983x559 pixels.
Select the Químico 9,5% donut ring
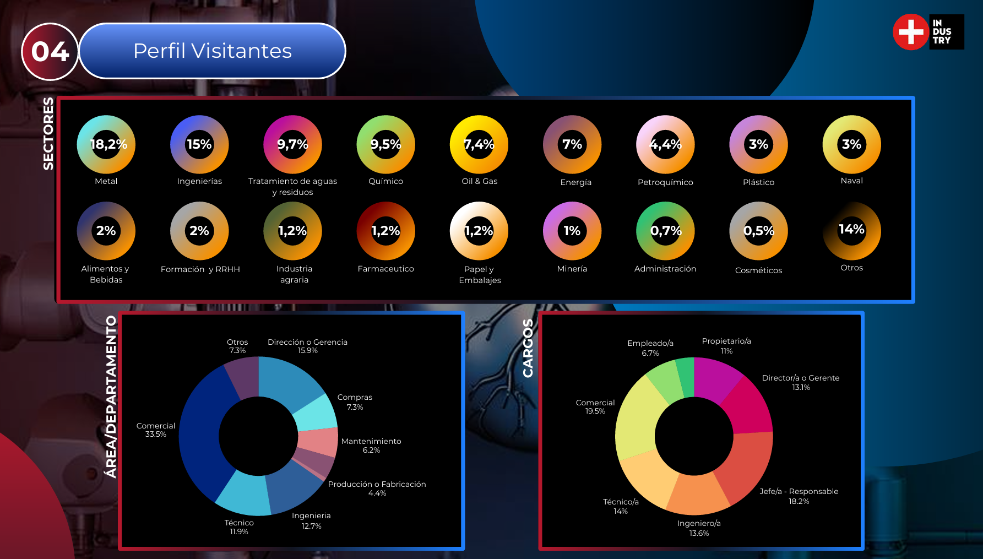click(x=385, y=144)
